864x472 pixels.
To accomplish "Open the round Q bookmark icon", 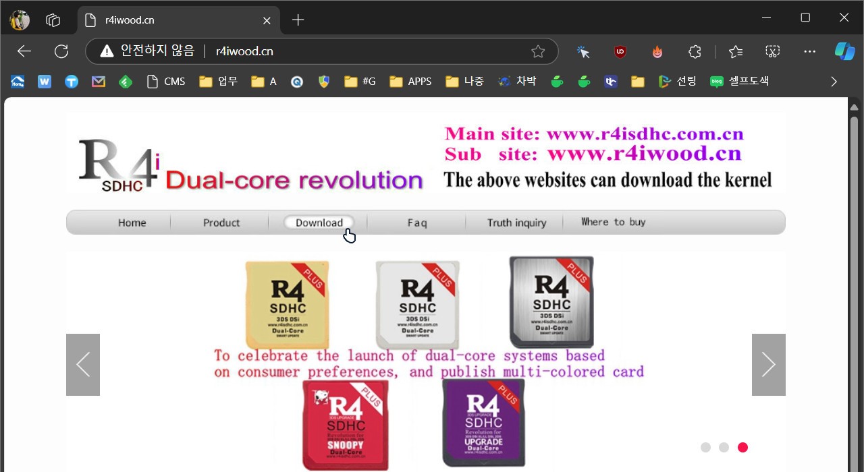I will [297, 82].
